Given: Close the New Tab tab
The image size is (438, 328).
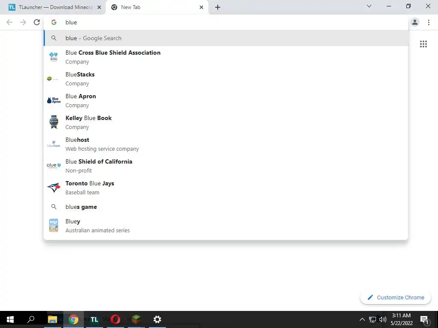Looking at the screenshot, I should 201,7.
